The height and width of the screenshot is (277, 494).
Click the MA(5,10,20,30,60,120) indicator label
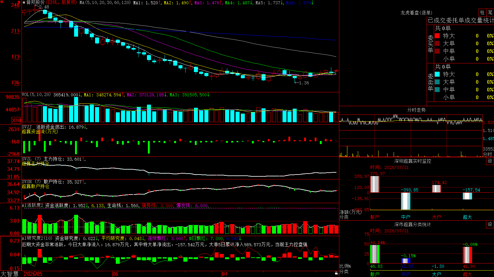point(105,2)
